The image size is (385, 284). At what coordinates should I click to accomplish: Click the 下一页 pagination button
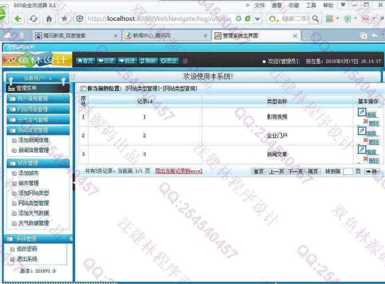tap(295, 171)
